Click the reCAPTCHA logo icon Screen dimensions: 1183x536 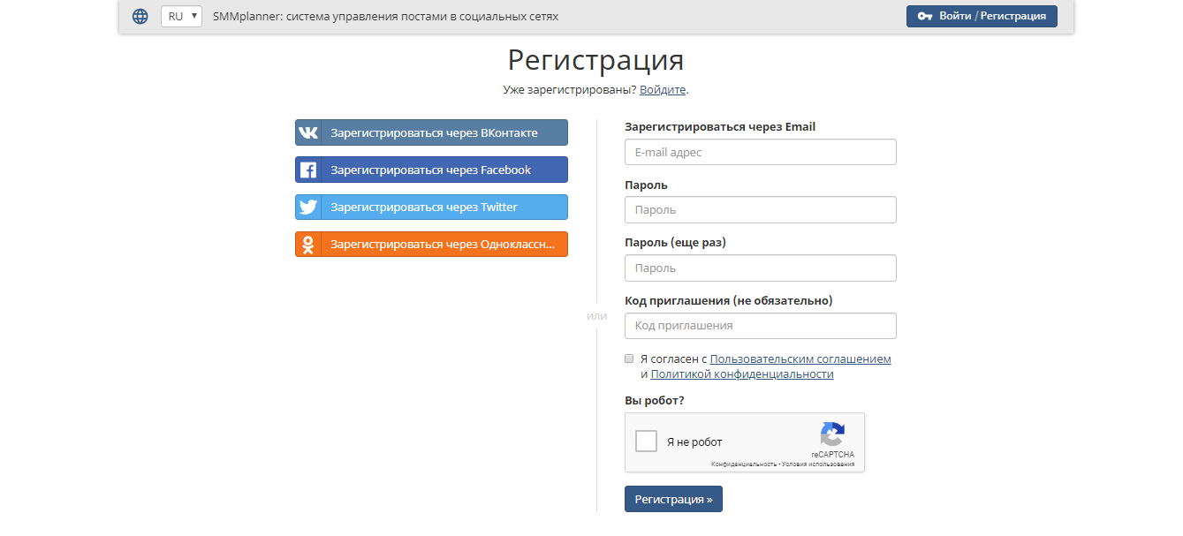(832, 434)
